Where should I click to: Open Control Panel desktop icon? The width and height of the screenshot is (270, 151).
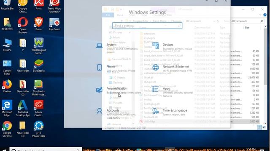tap(7, 68)
